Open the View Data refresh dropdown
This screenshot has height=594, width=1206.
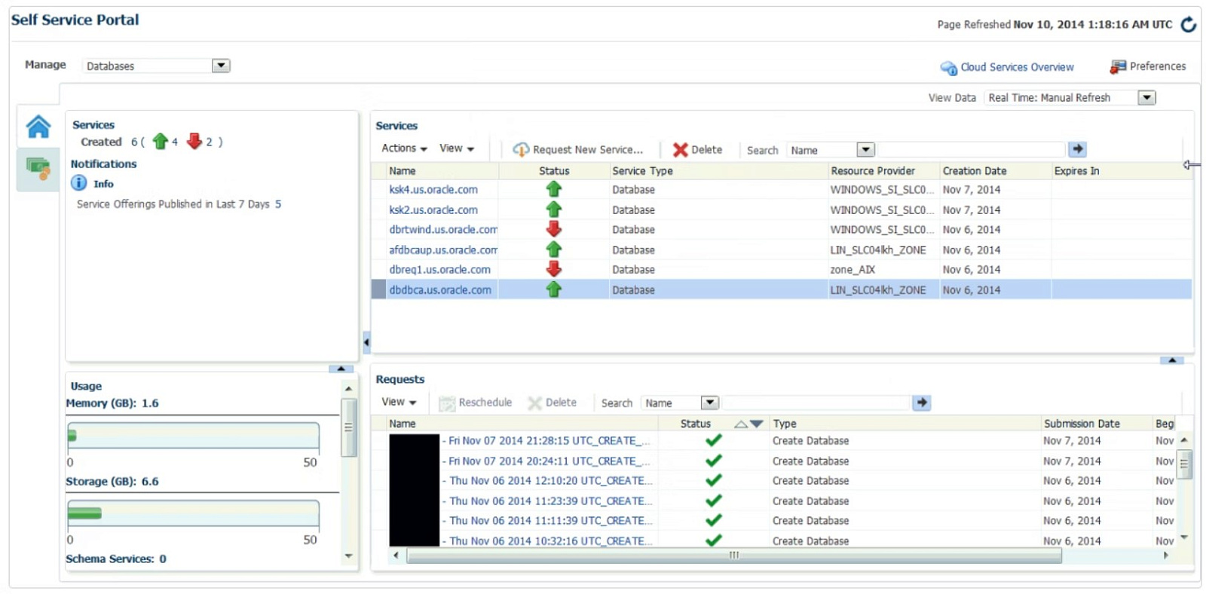point(1146,97)
